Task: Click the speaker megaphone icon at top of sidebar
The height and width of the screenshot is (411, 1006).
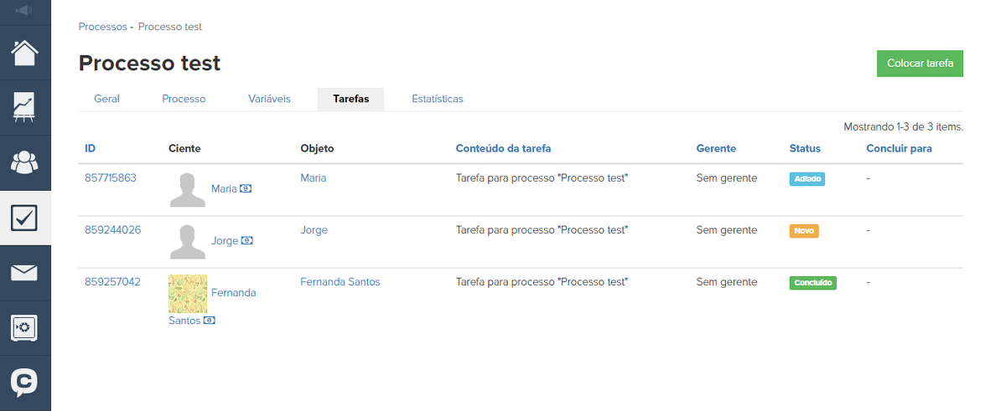Action: pyautogui.click(x=23, y=11)
